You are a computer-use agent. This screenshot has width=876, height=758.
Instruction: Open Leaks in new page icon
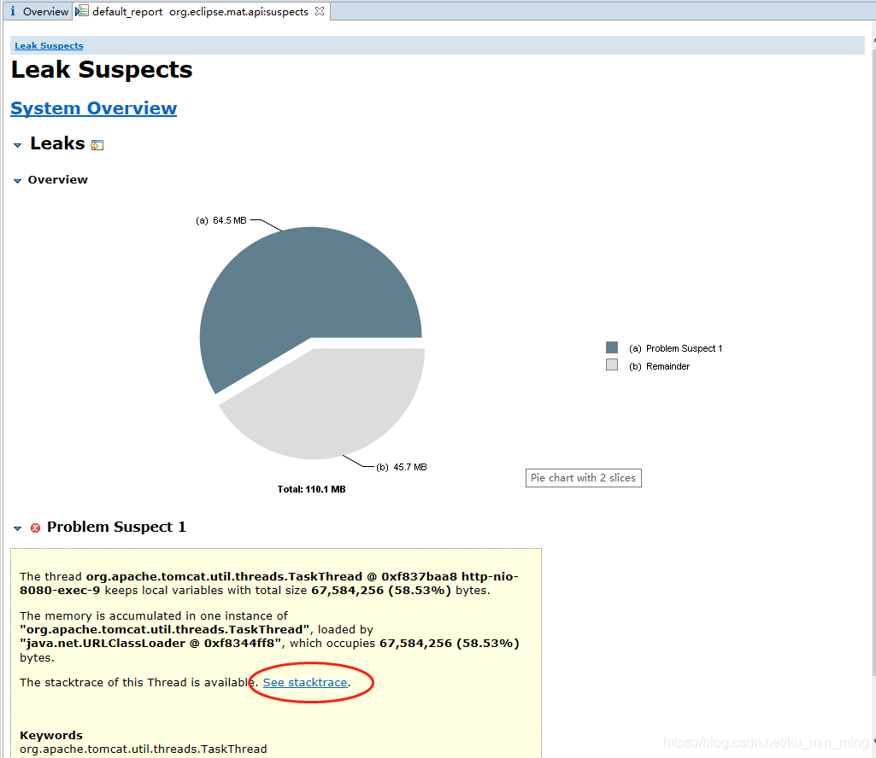97,145
